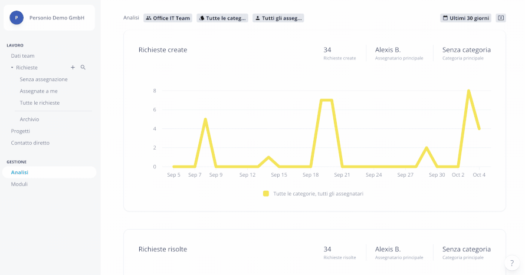Open Assegnate a me list
The height and width of the screenshot is (275, 525).
pyautogui.click(x=38, y=91)
